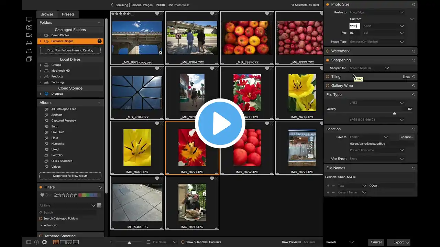Image resolution: width=440 pixels, height=247 pixels.
Task: Enable the Watermark option toggle
Action: 328,51
